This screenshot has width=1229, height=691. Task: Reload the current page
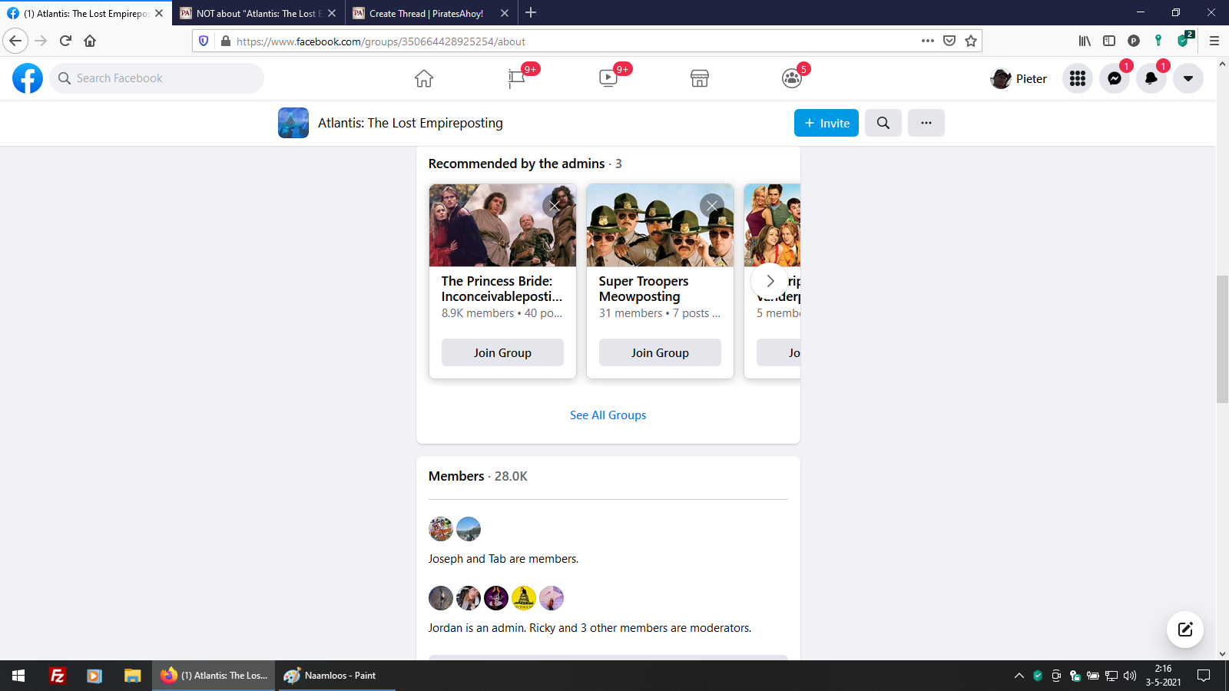(65, 41)
